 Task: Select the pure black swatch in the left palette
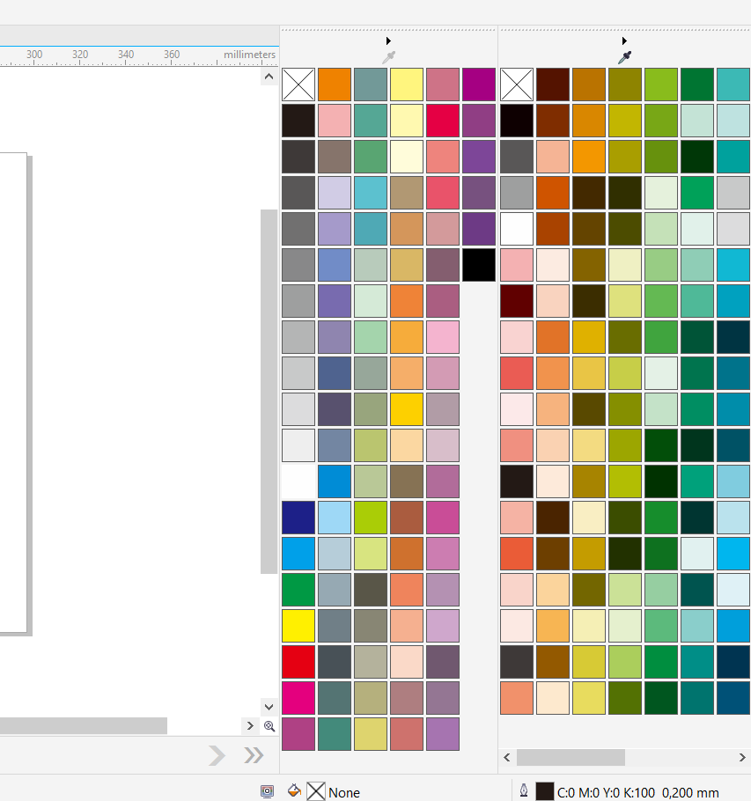pos(478,264)
